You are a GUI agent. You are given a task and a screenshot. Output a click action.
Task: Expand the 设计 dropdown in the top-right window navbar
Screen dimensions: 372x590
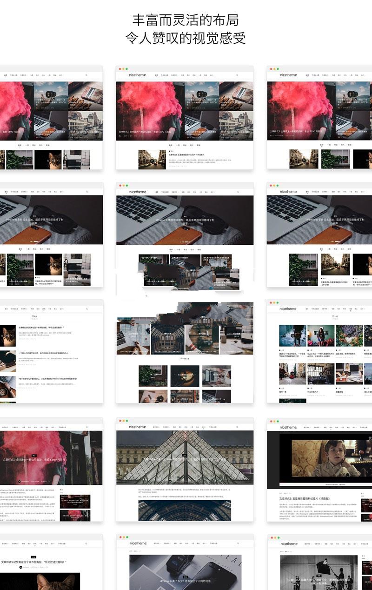point(363,75)
